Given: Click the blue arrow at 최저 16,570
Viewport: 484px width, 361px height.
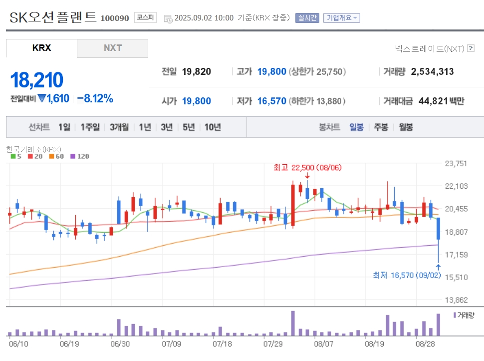Looking at the screenshot, I should tap(438, 267).
